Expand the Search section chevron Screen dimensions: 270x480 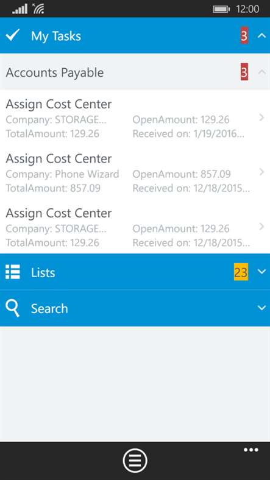click(x=261, y=308)
